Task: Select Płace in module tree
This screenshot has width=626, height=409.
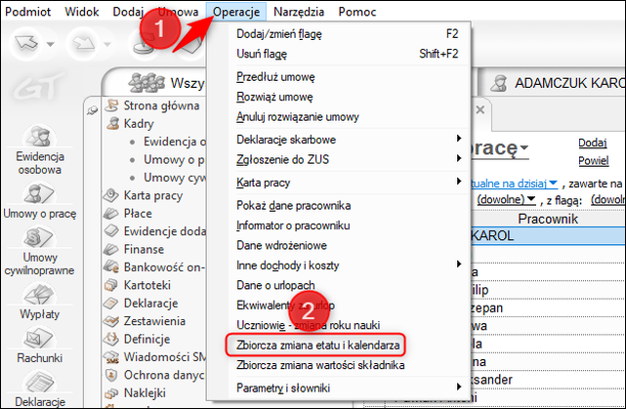Action: pyautogui.click(x=128, y=213)
